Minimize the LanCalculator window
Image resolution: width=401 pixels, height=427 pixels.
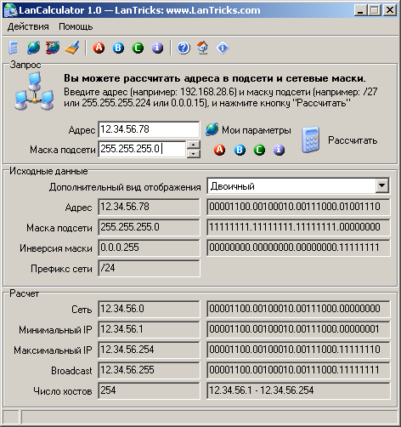[360, 10]
